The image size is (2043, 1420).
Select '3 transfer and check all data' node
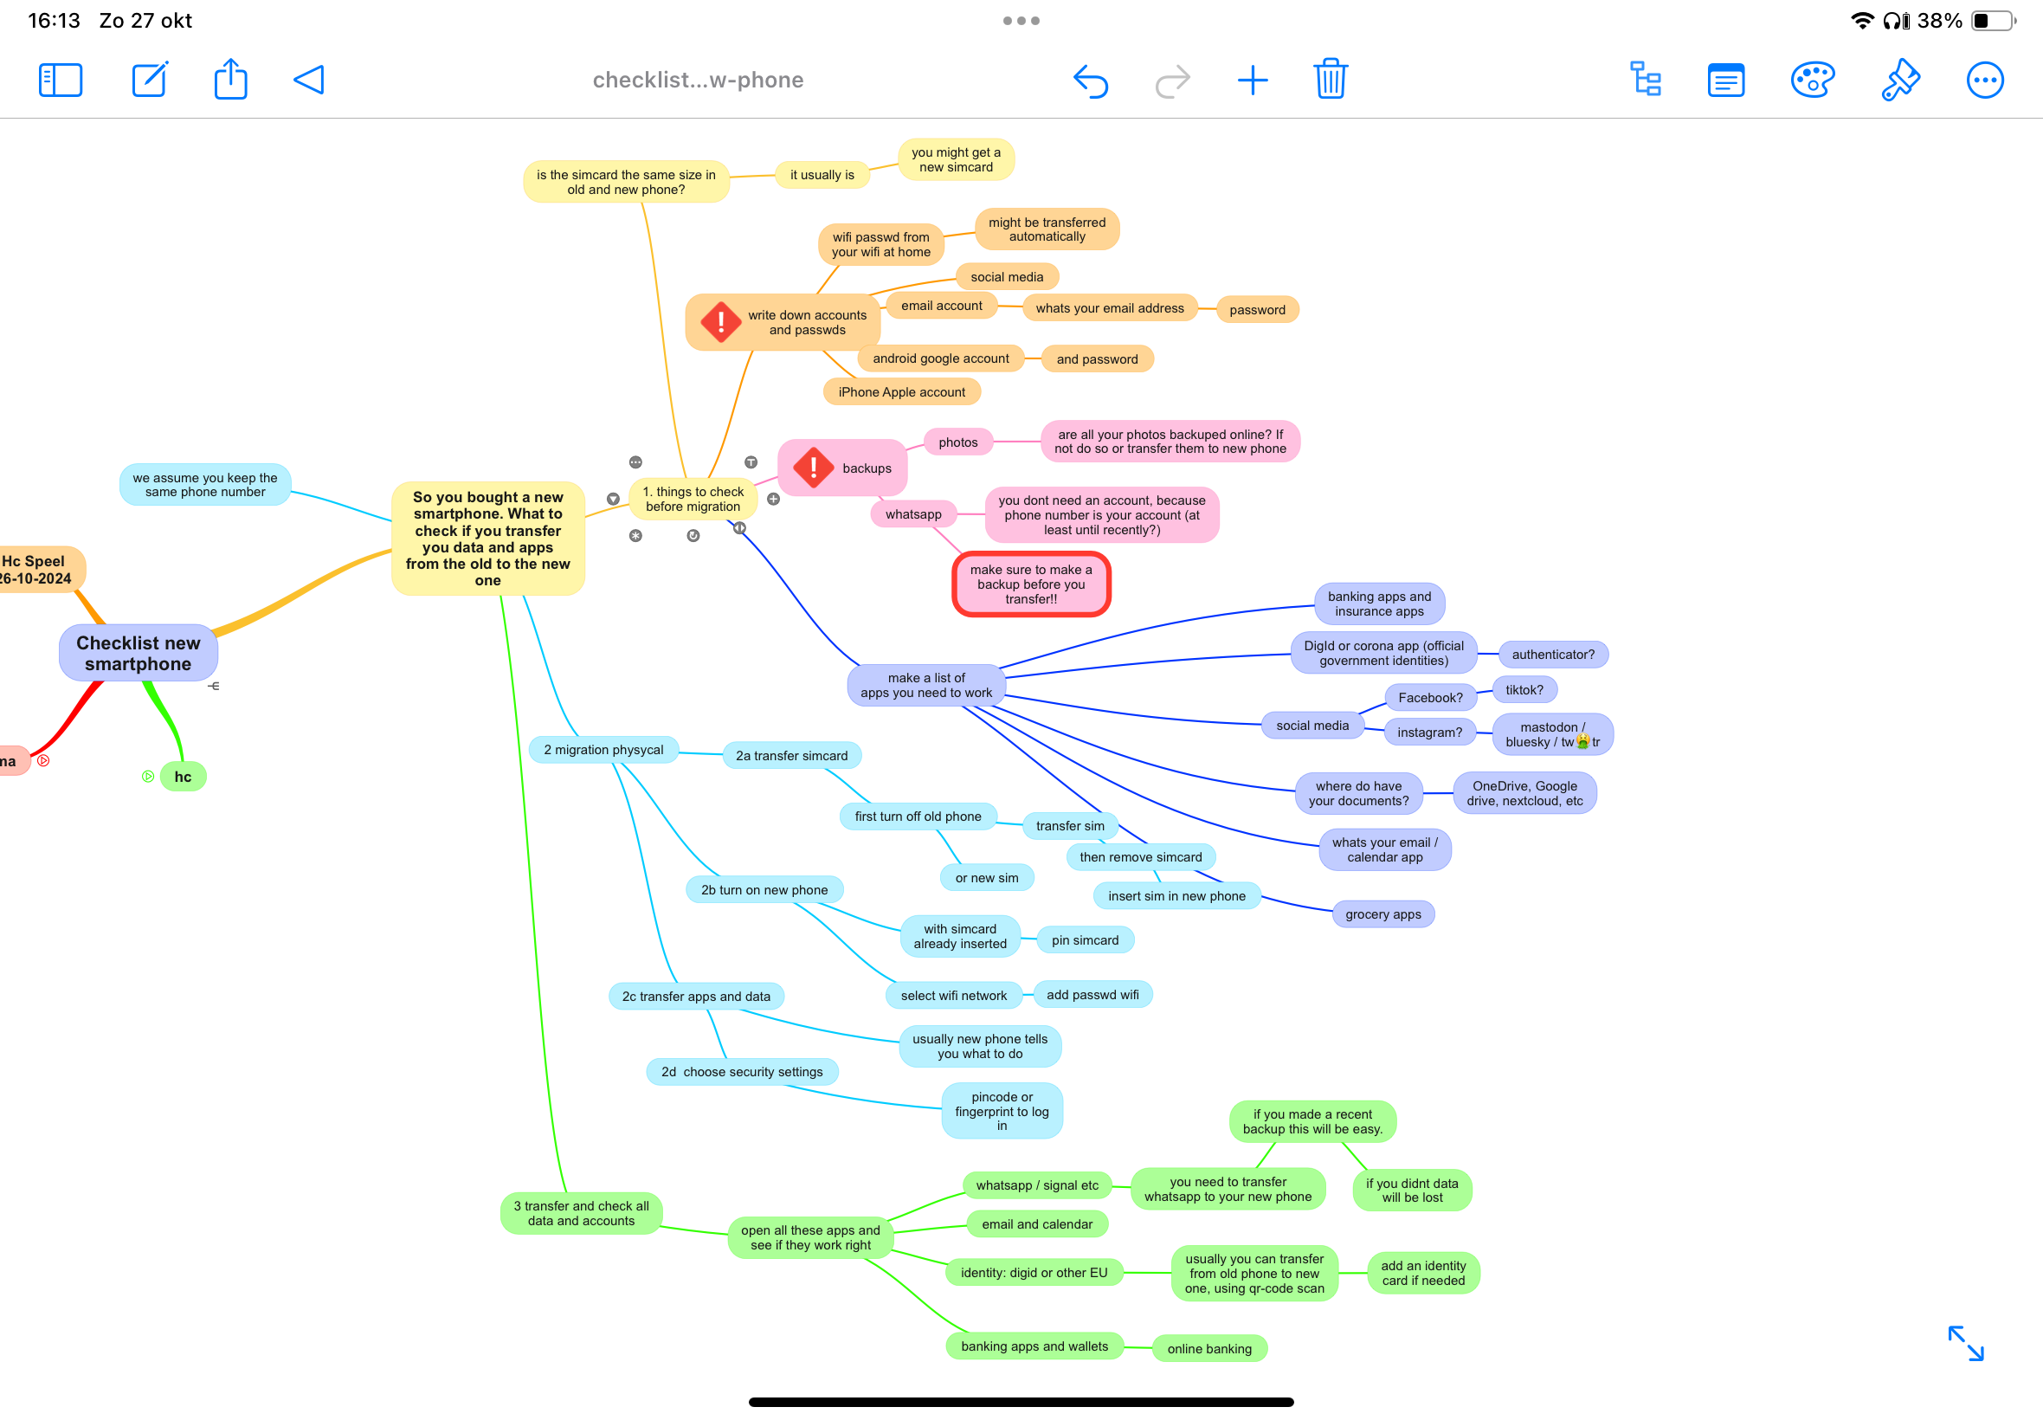click(581, 1213)
